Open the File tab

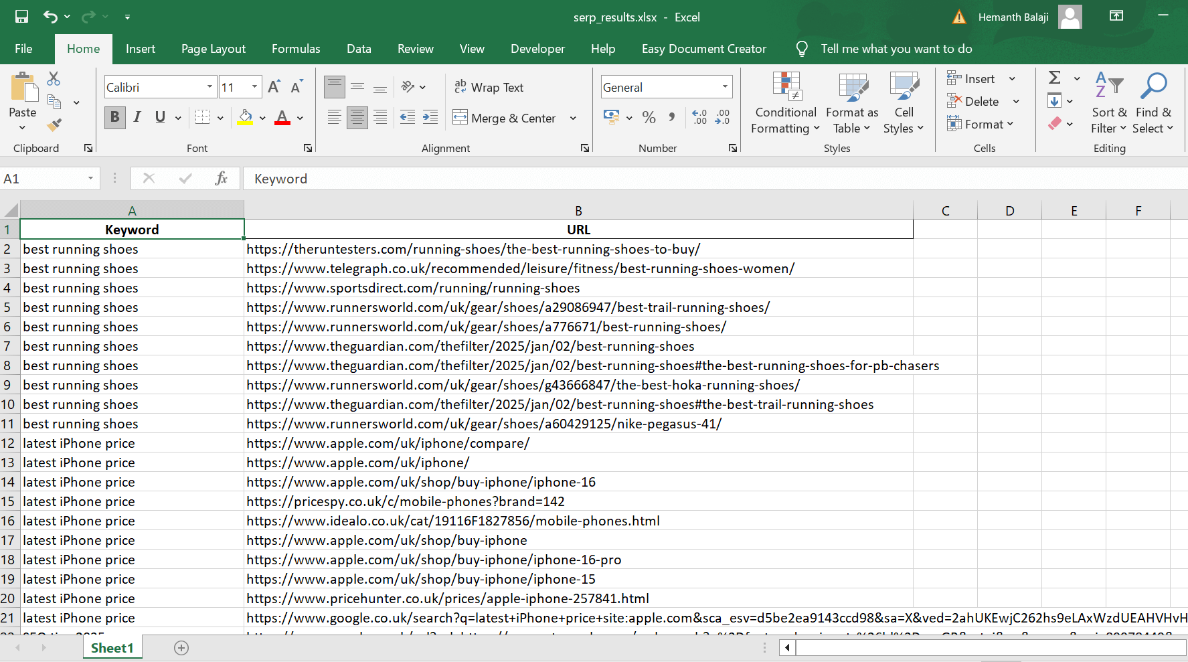(23, 48)
